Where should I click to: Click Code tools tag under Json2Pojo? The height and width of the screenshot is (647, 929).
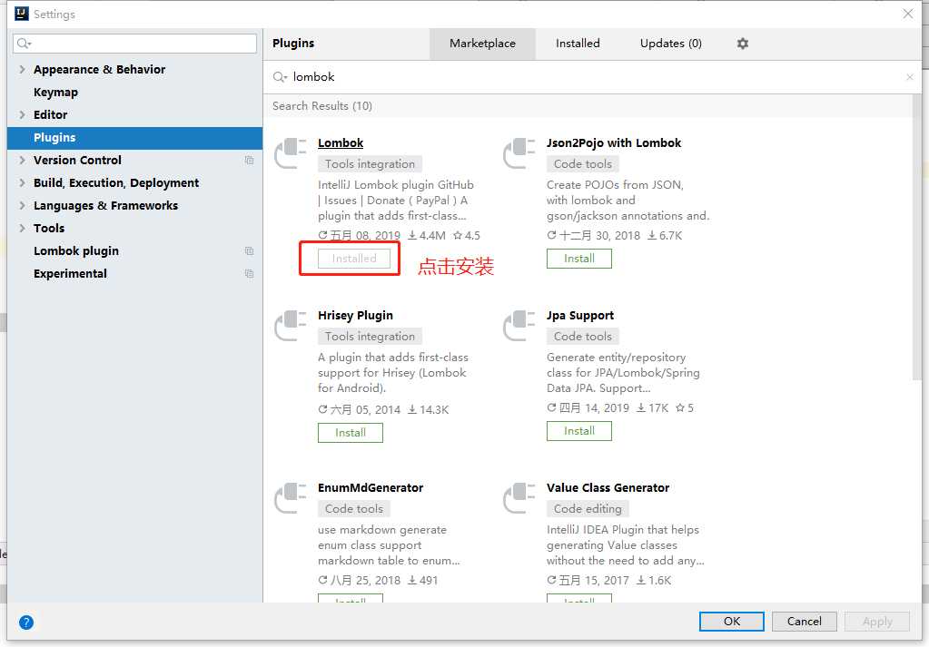(x=582, y=164)
